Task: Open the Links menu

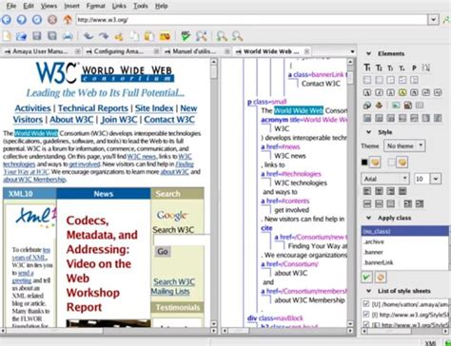Action: point(119,6)
